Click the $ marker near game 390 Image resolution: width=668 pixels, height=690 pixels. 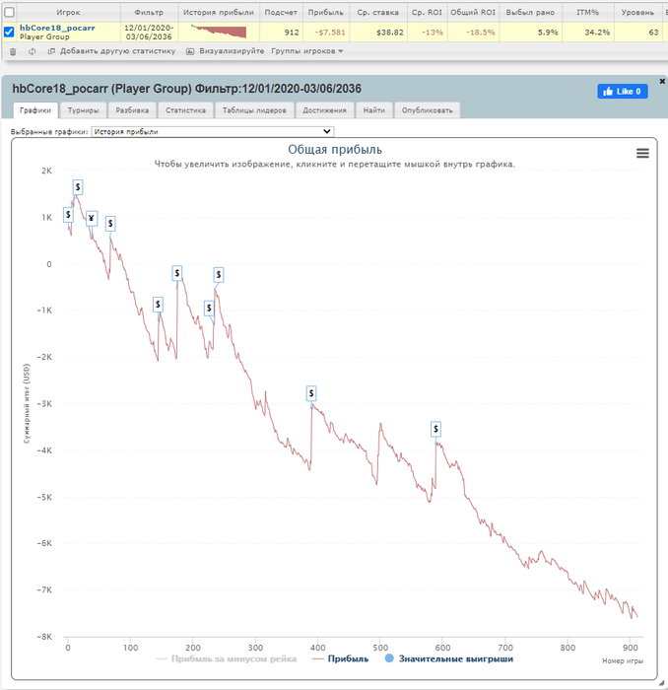(311, 393)
